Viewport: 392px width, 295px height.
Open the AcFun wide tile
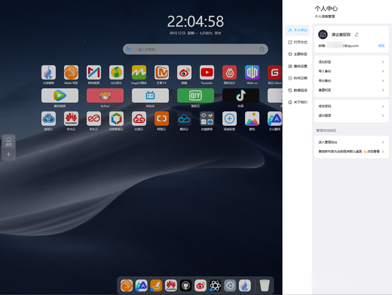tap(105, 95)
